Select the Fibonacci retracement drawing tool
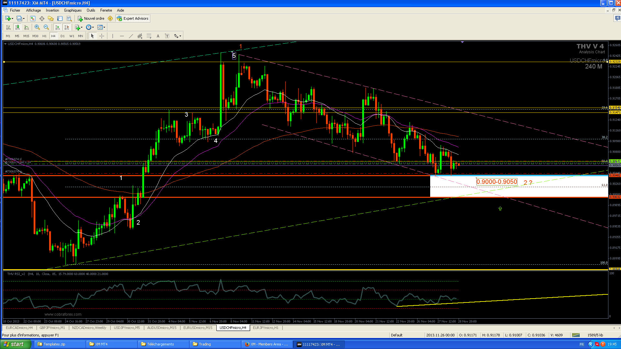This screenshot has width=621, height=349. click(149, 36)
